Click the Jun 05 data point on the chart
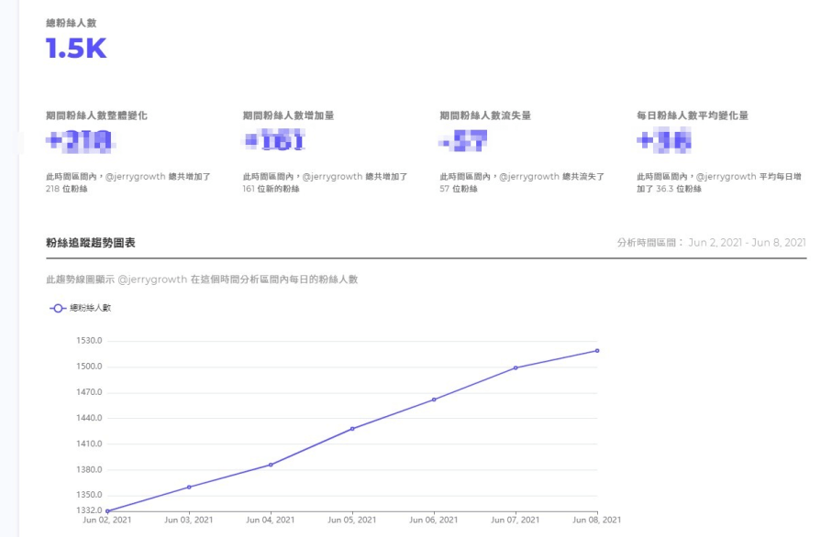 click(x=354, y=427)
